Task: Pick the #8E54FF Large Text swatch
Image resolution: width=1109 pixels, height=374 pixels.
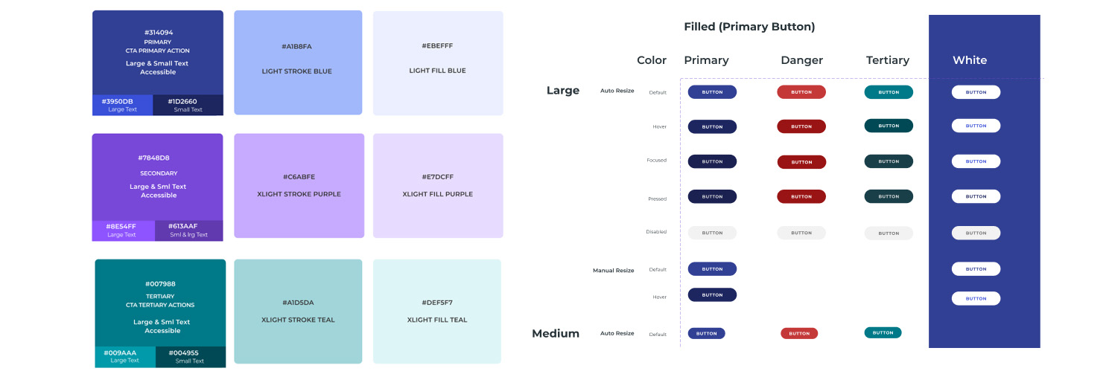Action: [x=123, y=230]
